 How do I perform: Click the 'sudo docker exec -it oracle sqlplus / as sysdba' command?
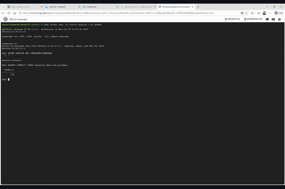point(72,25)
